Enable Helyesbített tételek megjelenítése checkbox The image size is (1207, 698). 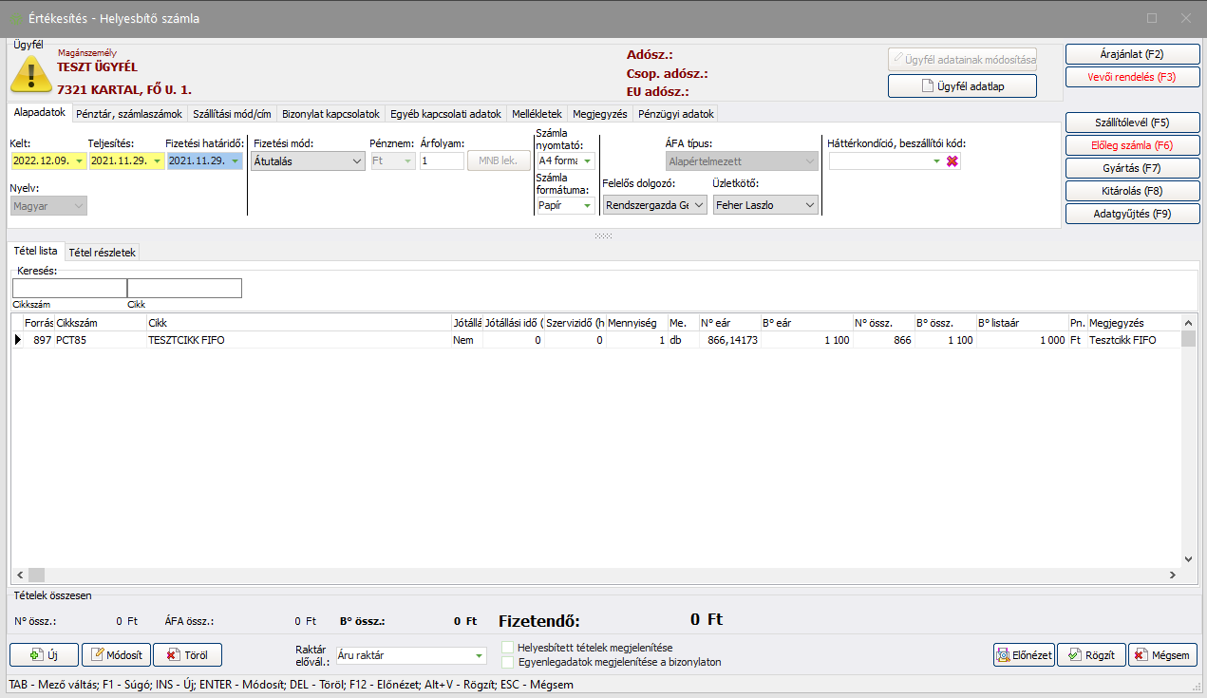point(508,648)
